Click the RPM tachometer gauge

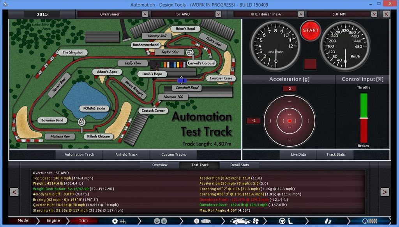coord(275,46)
